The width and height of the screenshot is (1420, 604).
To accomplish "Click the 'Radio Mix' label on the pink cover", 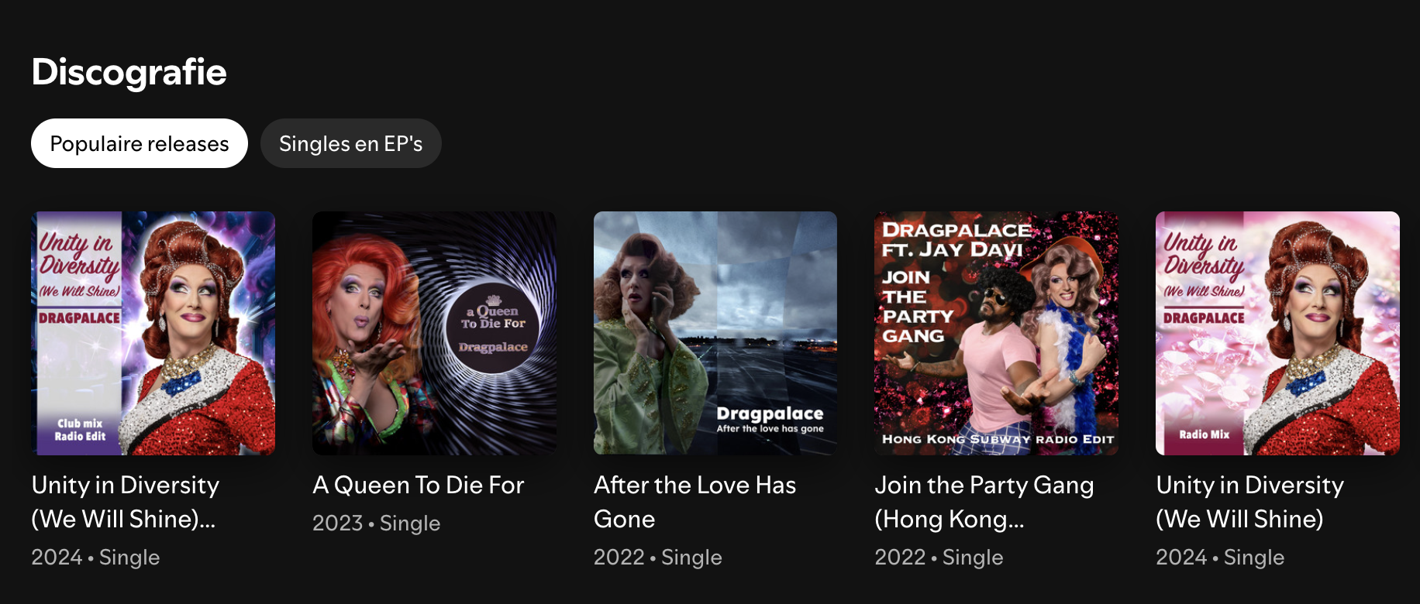I will (1204, 434).
